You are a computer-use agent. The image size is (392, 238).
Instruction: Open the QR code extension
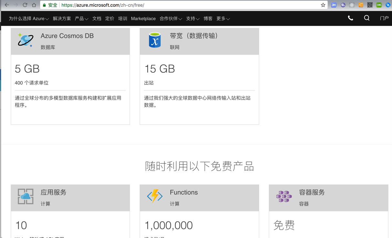(x=370, y=5)
